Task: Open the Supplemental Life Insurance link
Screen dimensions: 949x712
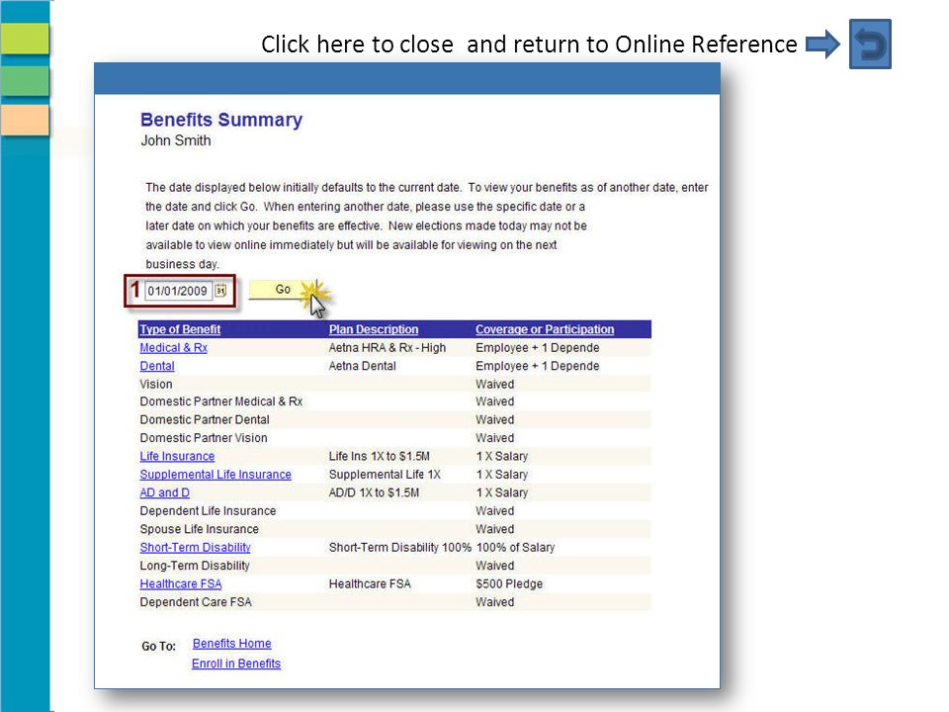Action: coord(216,474)
